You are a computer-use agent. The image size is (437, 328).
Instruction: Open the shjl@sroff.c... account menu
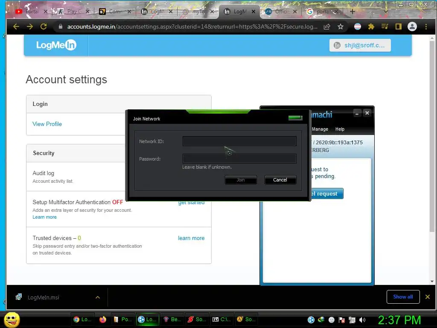pos(360,45)
